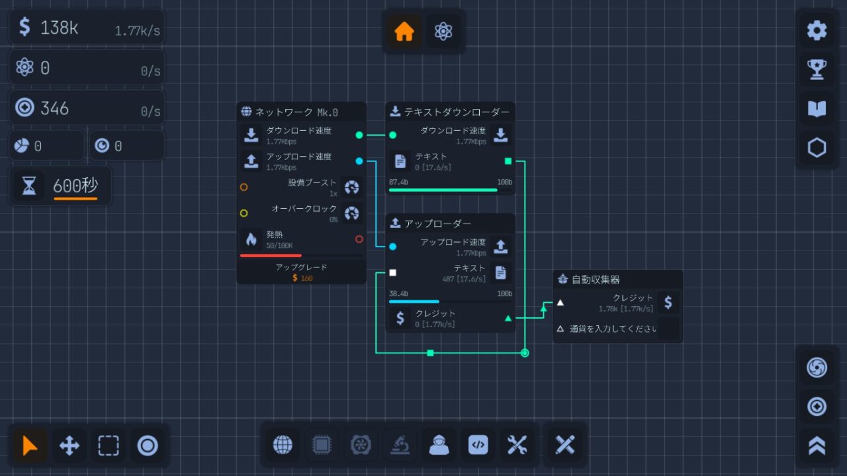Click the hexagon icon in right sidebar
The width and height of the screenshot is (847, 476).
click(817, 147)
